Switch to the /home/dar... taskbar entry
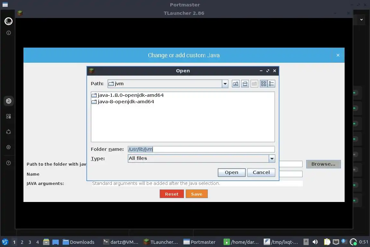Viewport: 370px width, 247px height. tap(241, 242)
